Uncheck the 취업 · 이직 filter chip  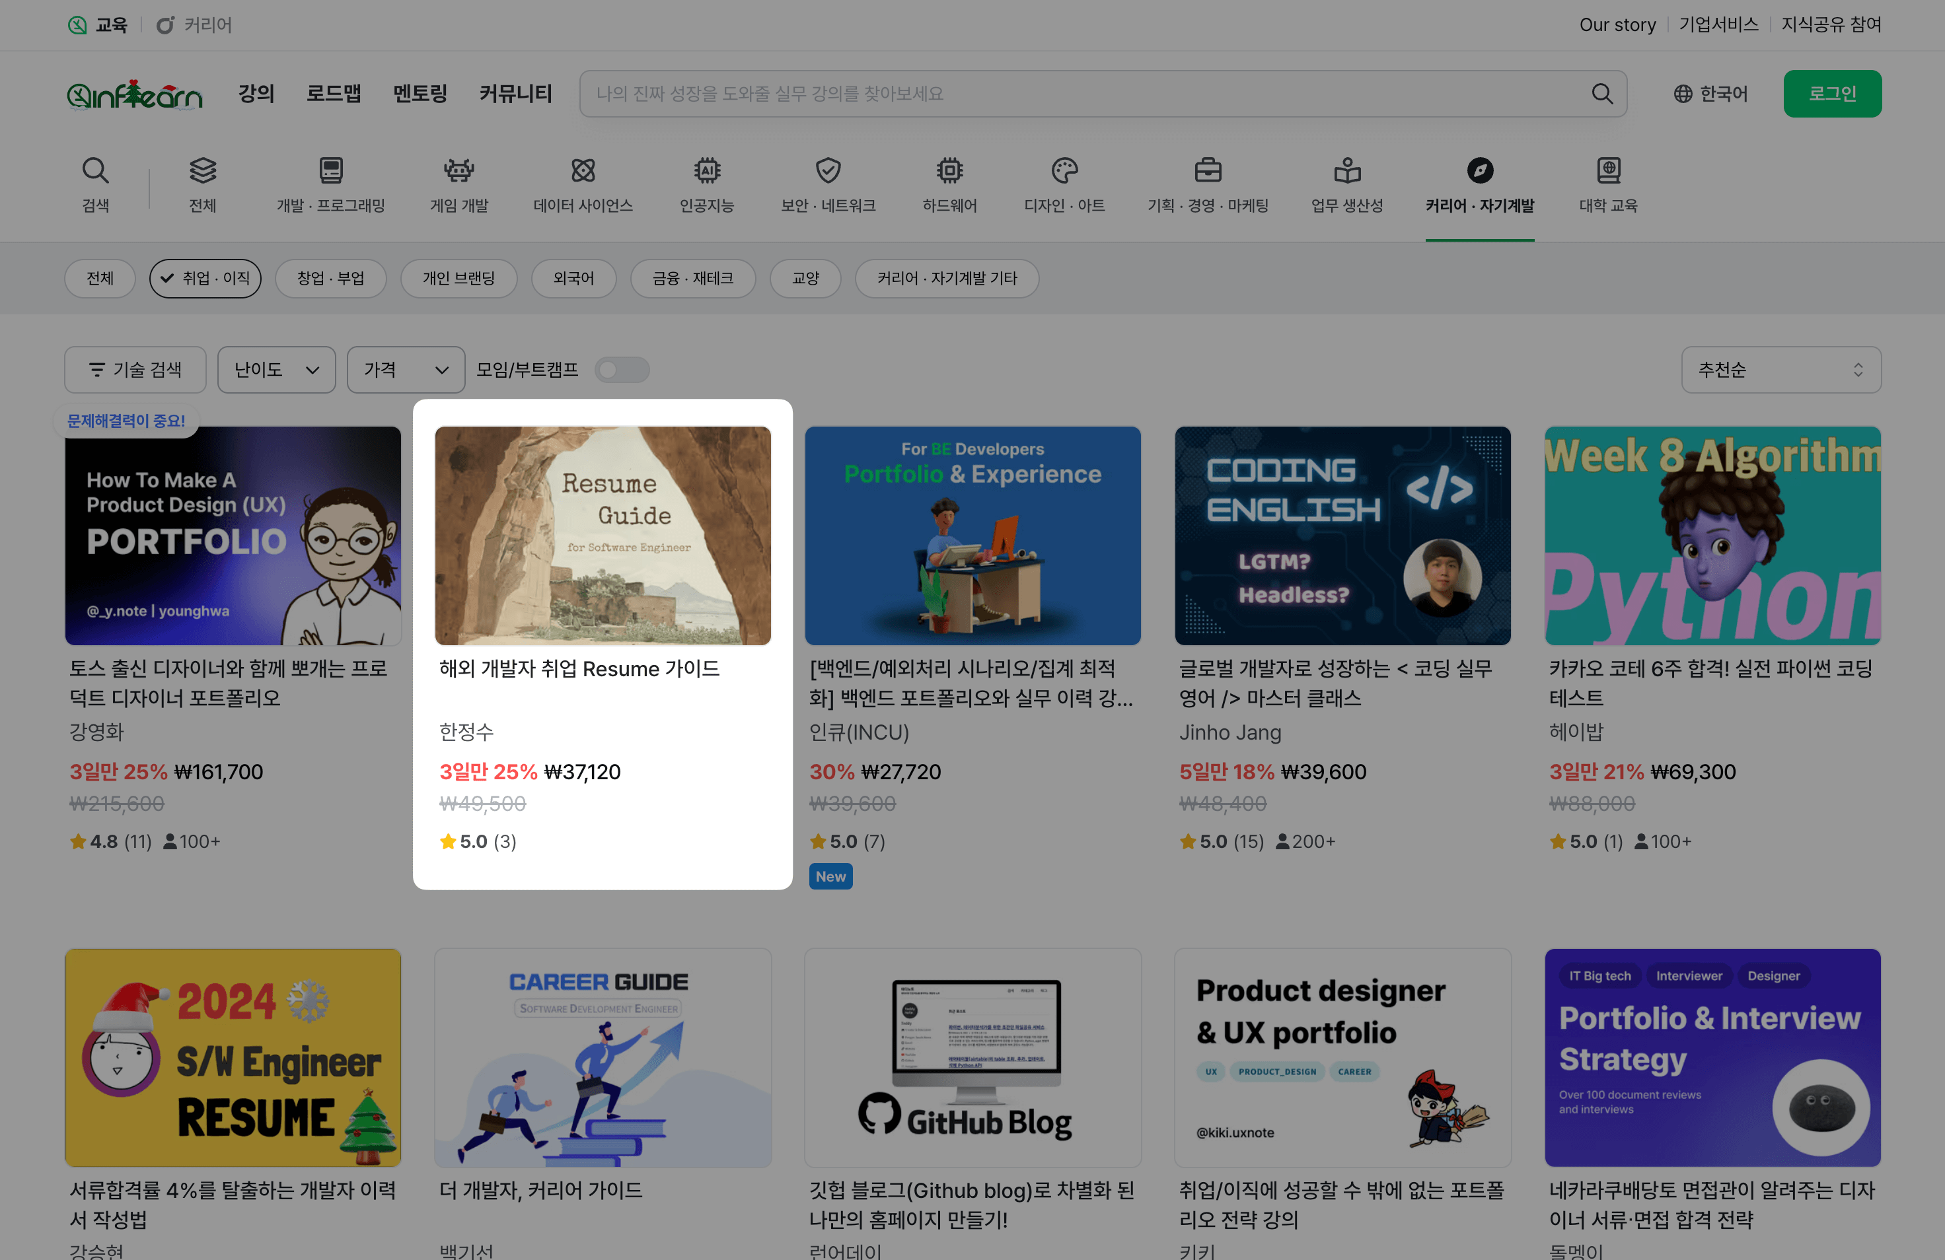pos(205,279)
